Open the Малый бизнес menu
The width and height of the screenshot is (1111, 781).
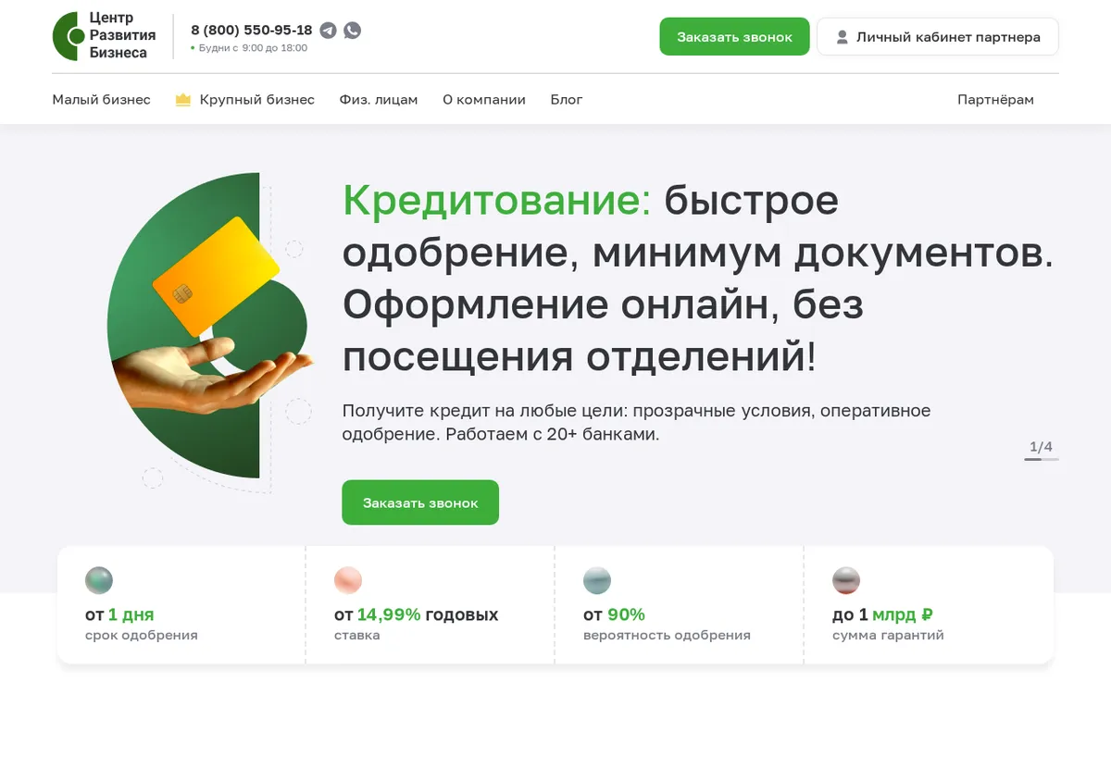pyautogui.click(x=101, y=100)
